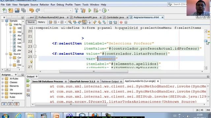Viewport: 211px width, 118px height.
Task: Save All files toolbar icon
Action: (23, 10)
